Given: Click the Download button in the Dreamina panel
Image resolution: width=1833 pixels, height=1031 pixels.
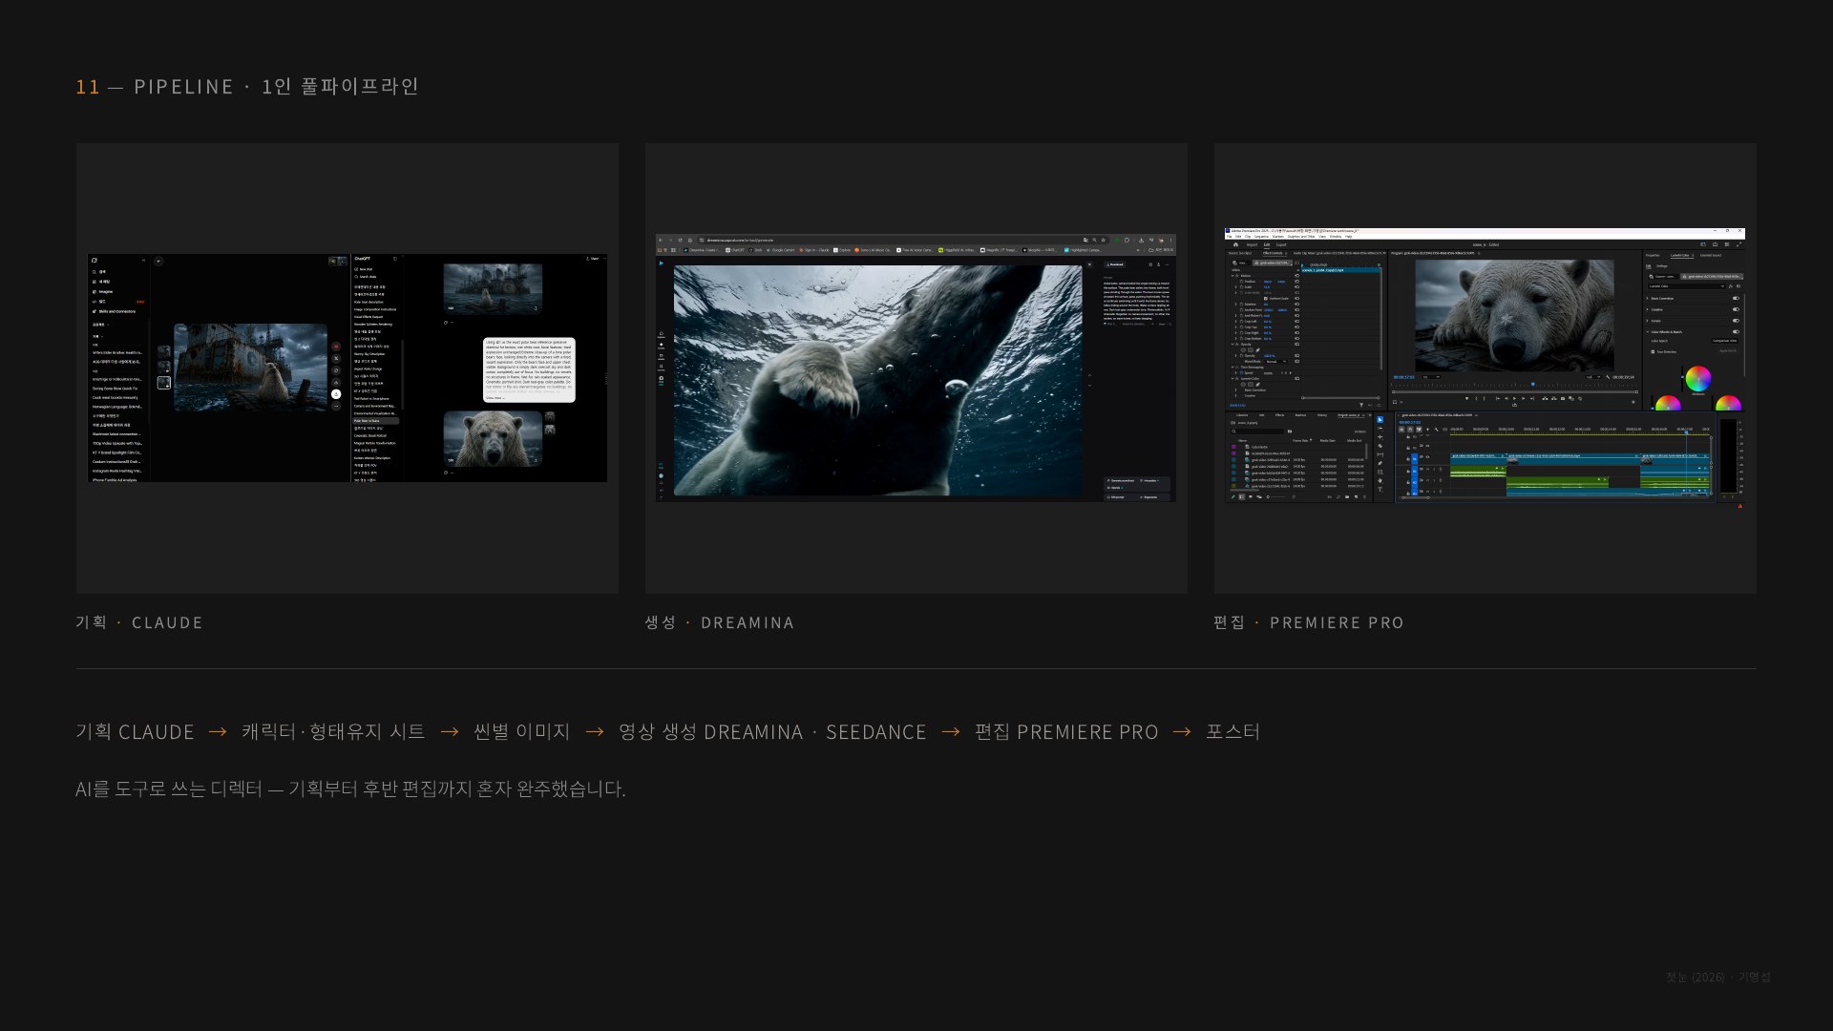Looking at the screenshot, I should (x=1115, y=264).
